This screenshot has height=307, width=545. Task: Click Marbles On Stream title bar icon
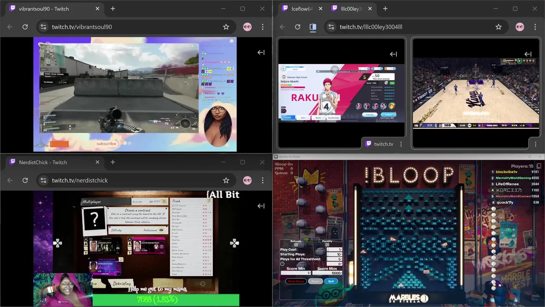(x=276, y=156)
